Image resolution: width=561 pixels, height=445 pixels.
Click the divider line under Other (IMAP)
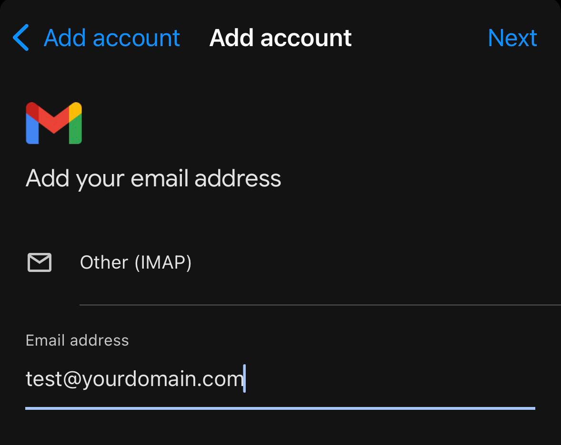pyautogui.click(x=320, y=305)
